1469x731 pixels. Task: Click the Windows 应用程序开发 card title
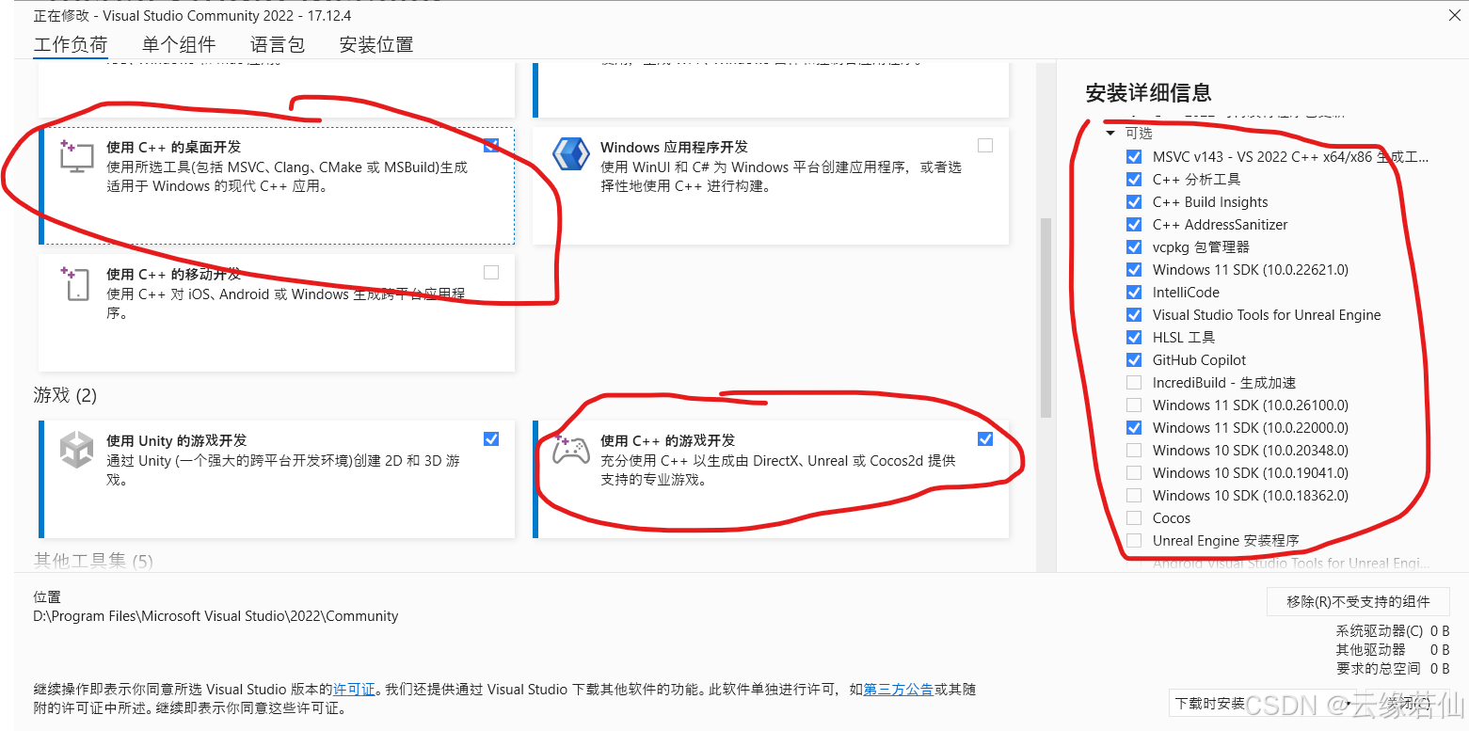pyautogui.click(x=674, y=147)
